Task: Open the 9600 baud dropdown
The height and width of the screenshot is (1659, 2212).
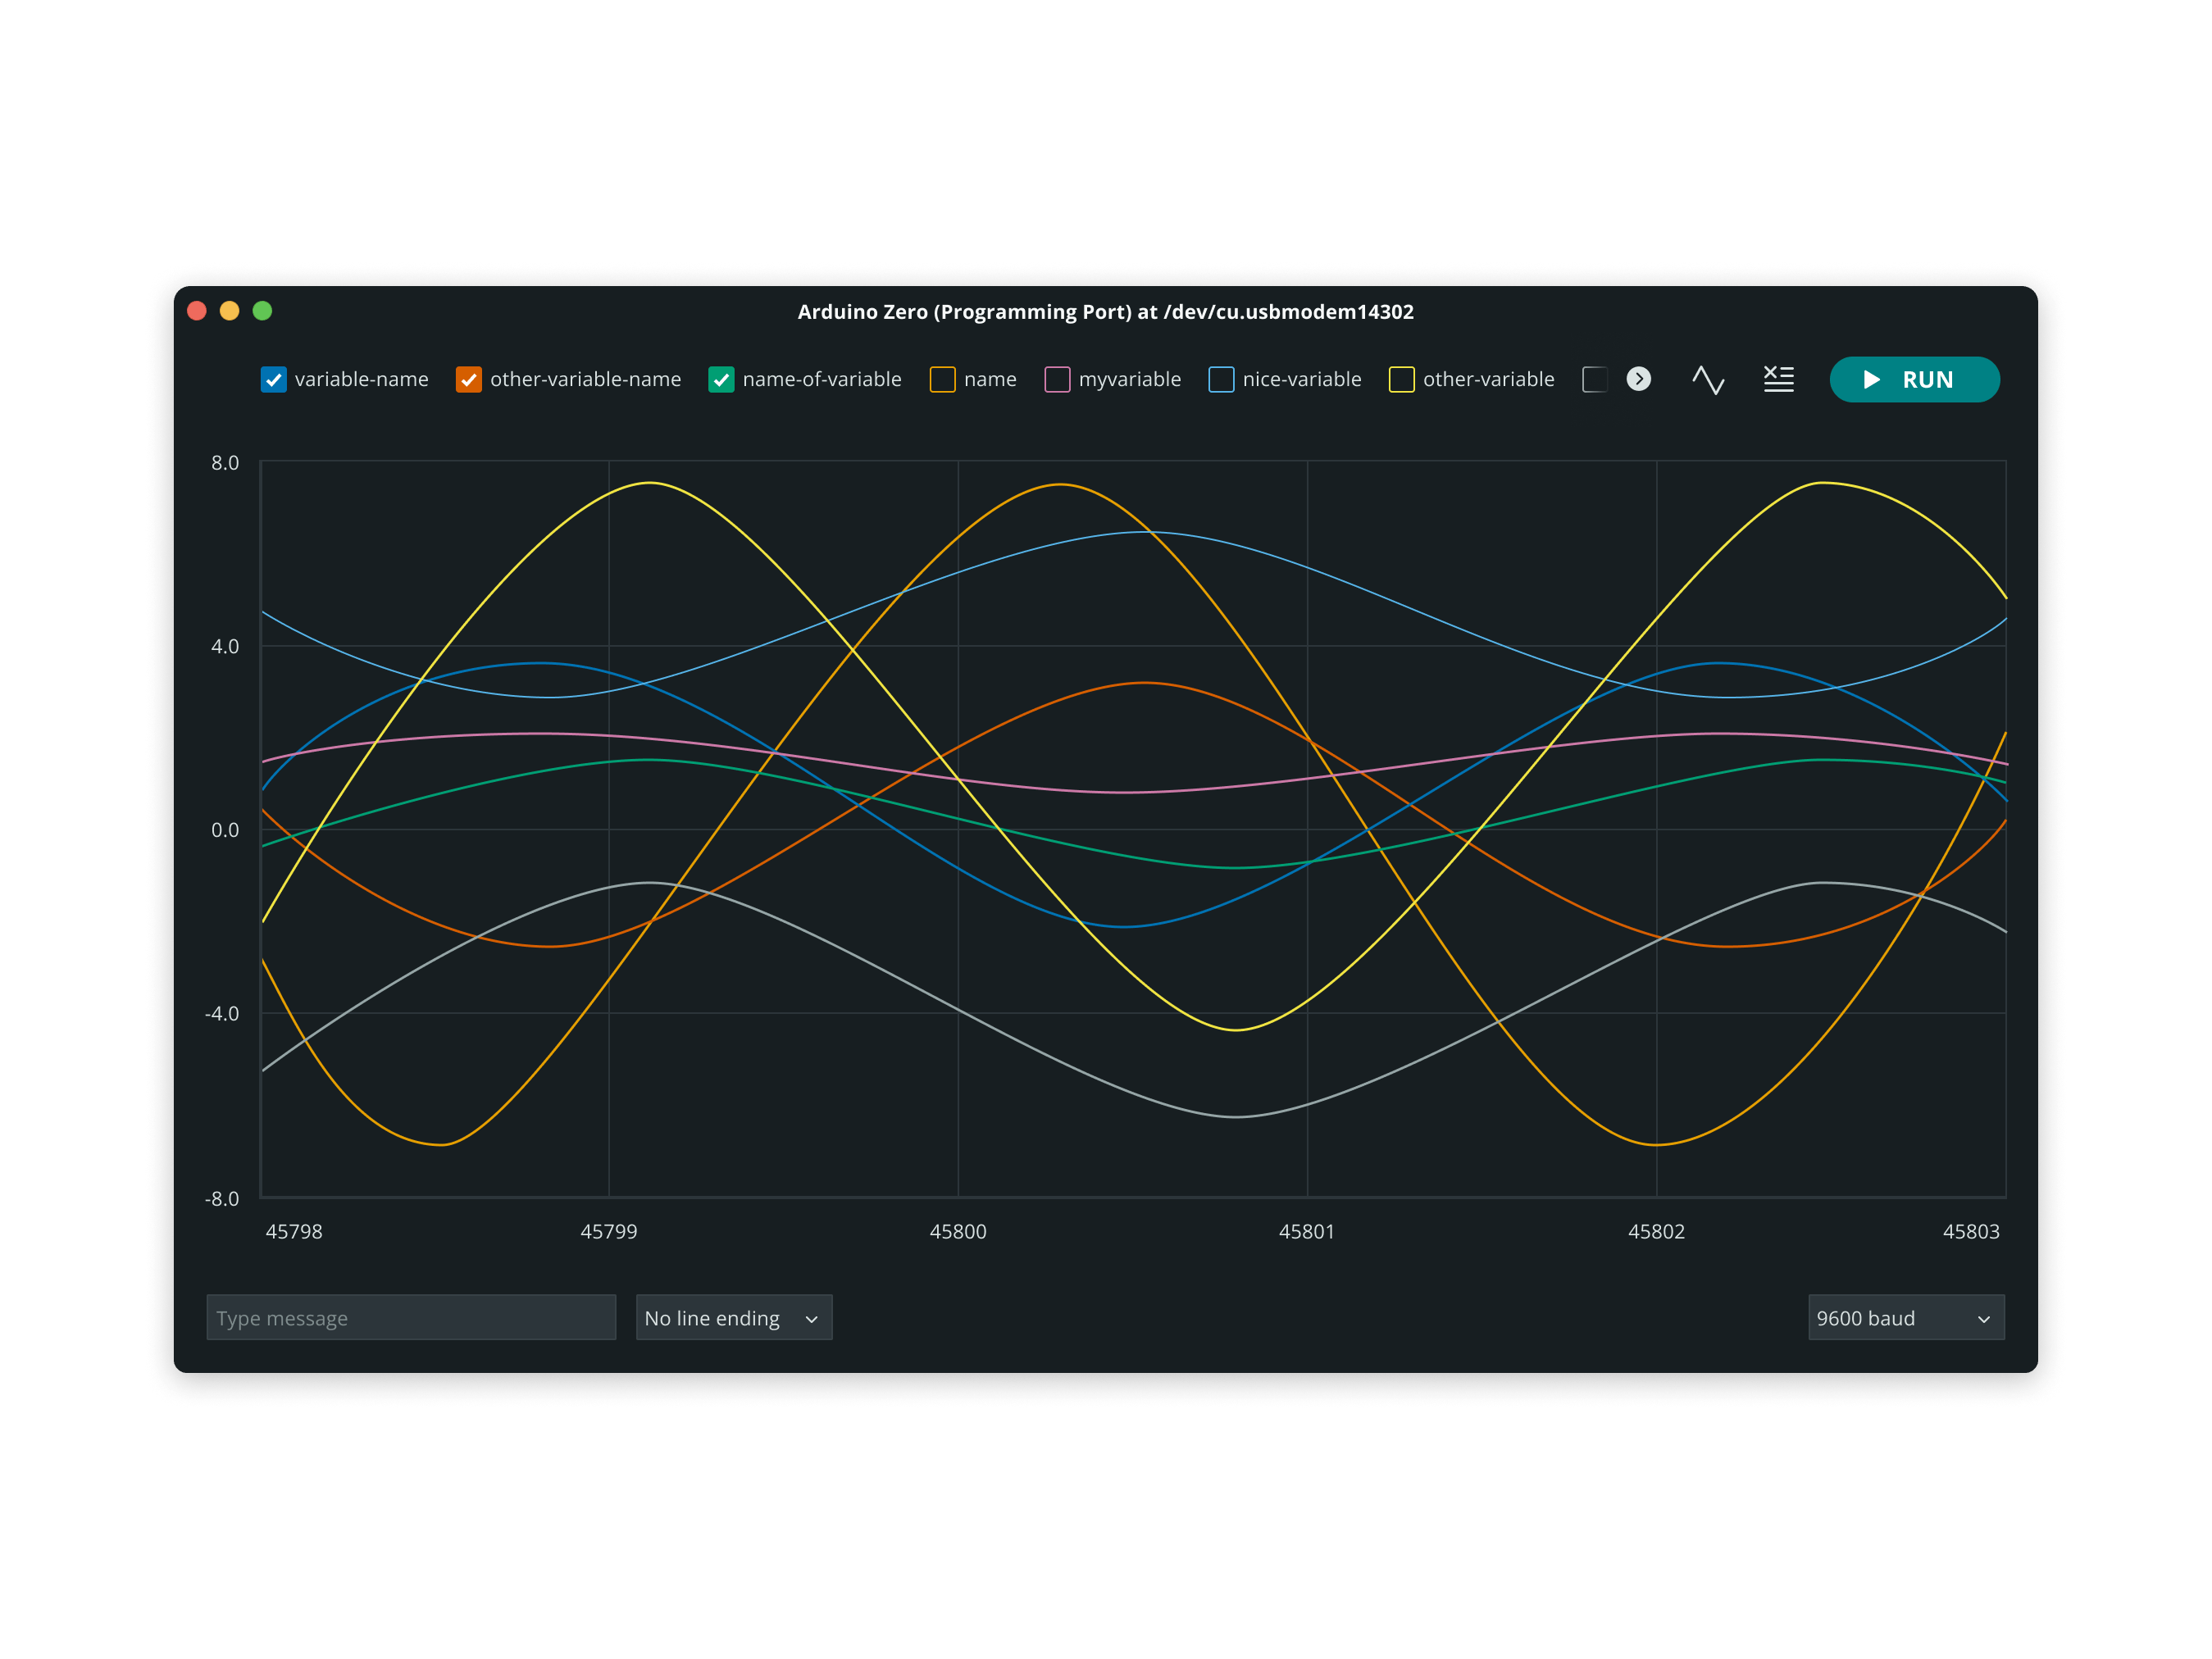Action: 1905,1318
